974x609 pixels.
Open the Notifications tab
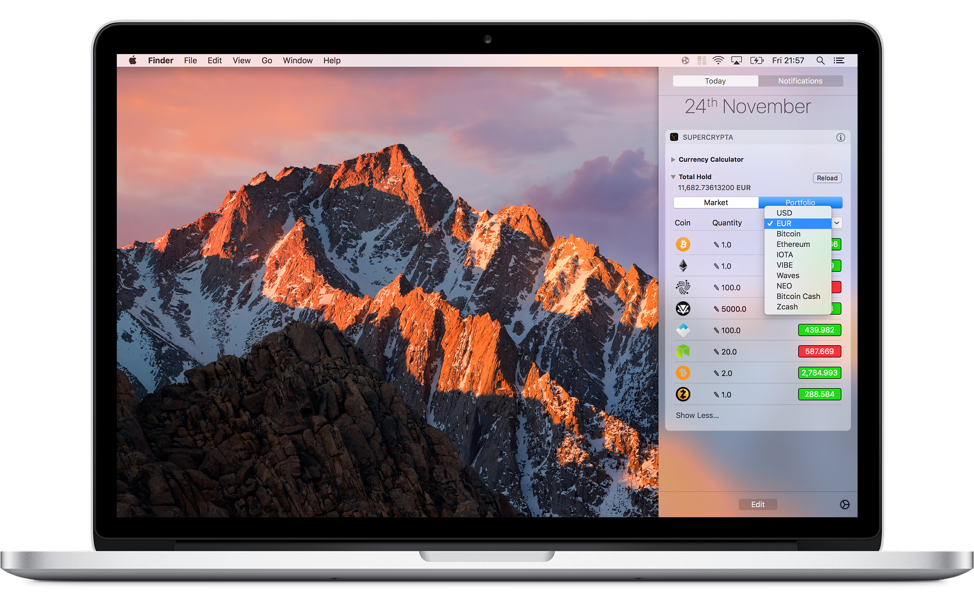pyautogui.click(x=800, y=81)
